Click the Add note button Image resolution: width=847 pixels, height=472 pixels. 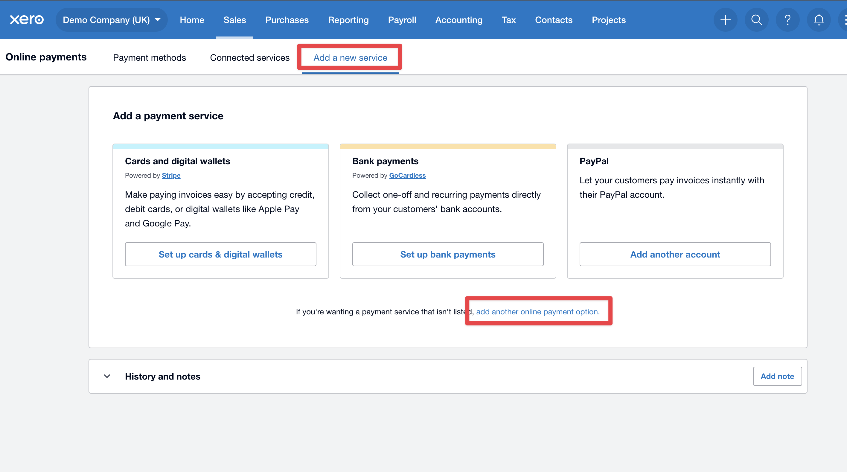777,376
